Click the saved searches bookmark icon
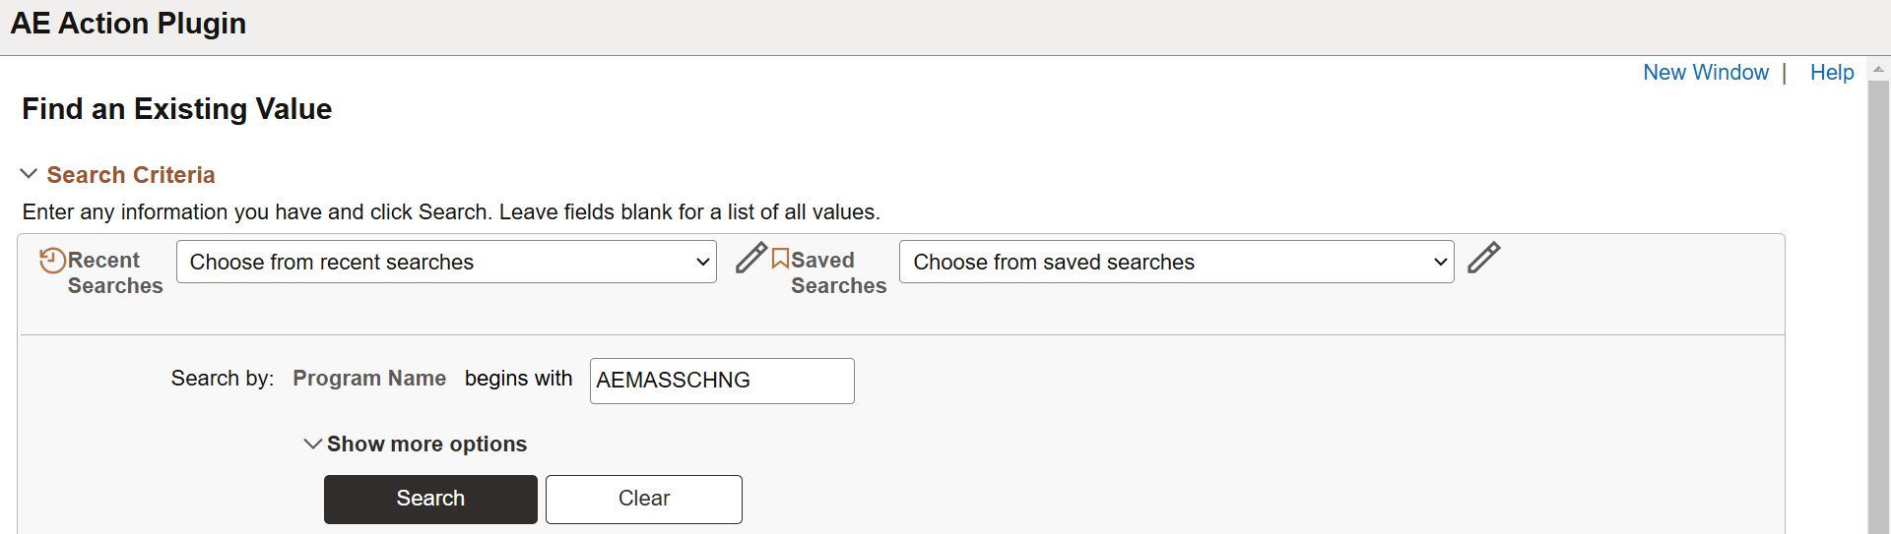 coord(780,259)
